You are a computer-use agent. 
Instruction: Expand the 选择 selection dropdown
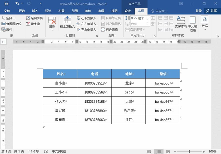pyautogui.click(x=13, y=18)
